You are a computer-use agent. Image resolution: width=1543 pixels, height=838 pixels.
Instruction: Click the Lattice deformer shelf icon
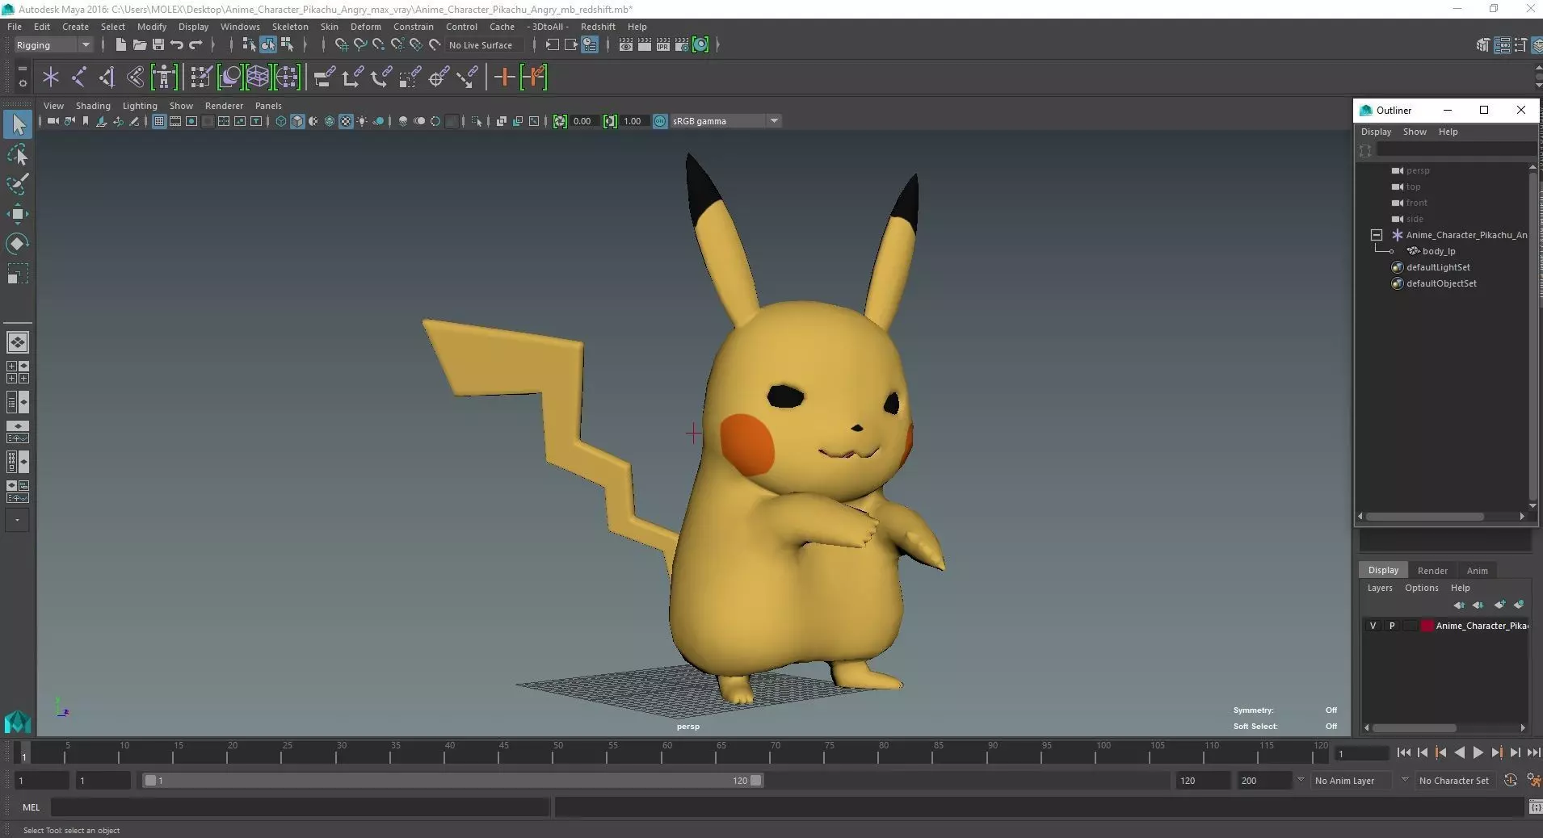point(258,78)
